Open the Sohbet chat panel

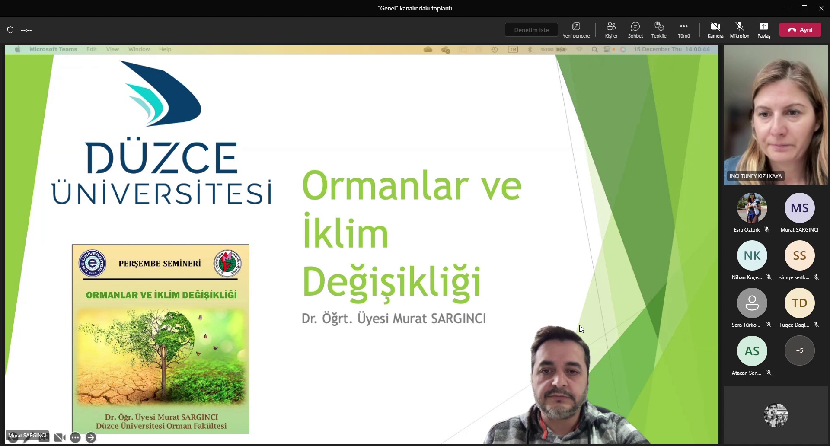click(x=635, y=30)
